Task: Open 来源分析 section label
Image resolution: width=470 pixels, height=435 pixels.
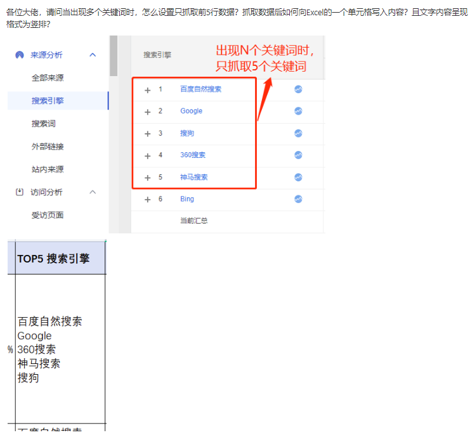Action: tap(46, 55)
